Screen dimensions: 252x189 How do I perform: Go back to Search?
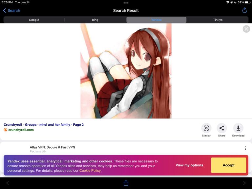click(11, 10)
